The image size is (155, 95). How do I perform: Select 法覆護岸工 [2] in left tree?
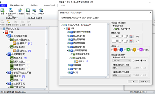coord(21,65)
